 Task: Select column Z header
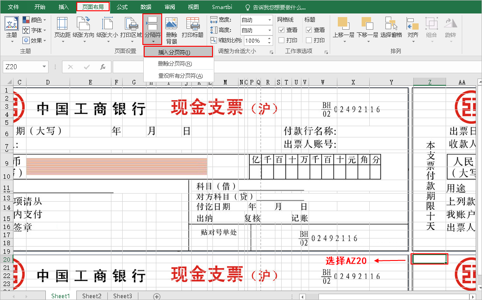point(429,82)
